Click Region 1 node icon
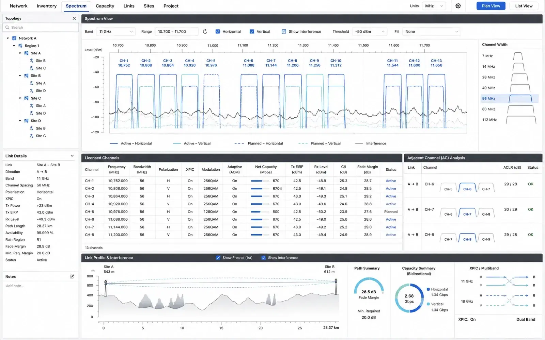 [x=20, y=46]
